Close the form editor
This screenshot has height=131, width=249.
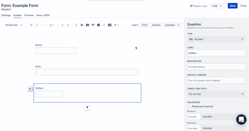[x=243, y=6]
